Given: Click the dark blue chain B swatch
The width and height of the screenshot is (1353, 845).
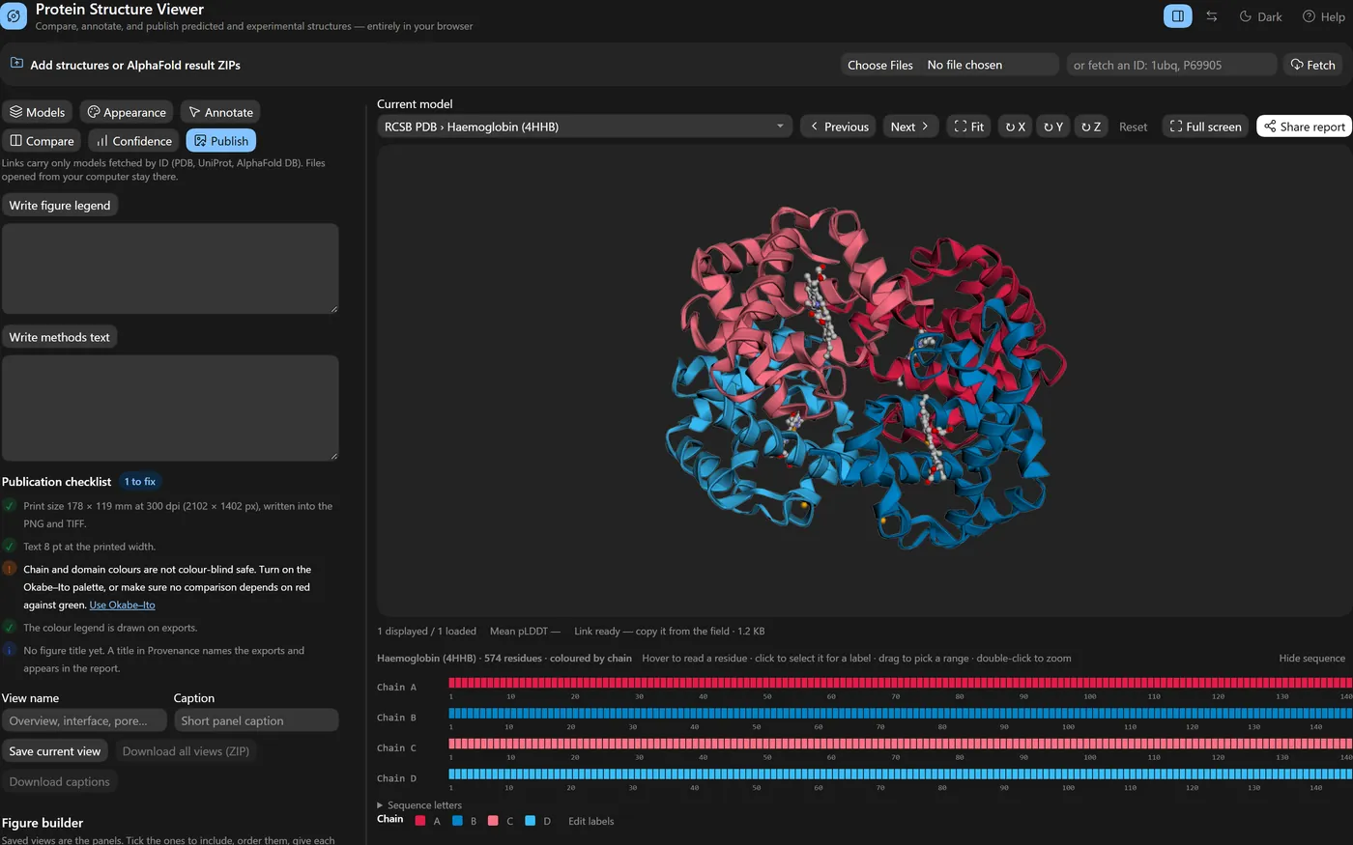Looking at the screenshot, I should click(x=457, y=821).
